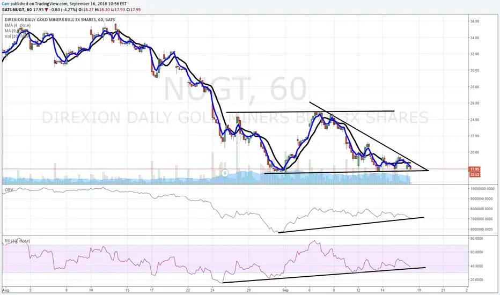500x295 pixels.
Task: Click the 20.0000 RSI axis label
Action: 476,279
